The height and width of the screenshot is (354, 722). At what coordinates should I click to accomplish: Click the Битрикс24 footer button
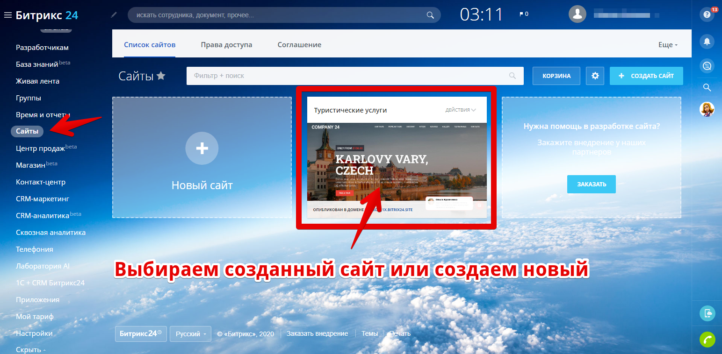pyautogui.click(x=141, y=334)
